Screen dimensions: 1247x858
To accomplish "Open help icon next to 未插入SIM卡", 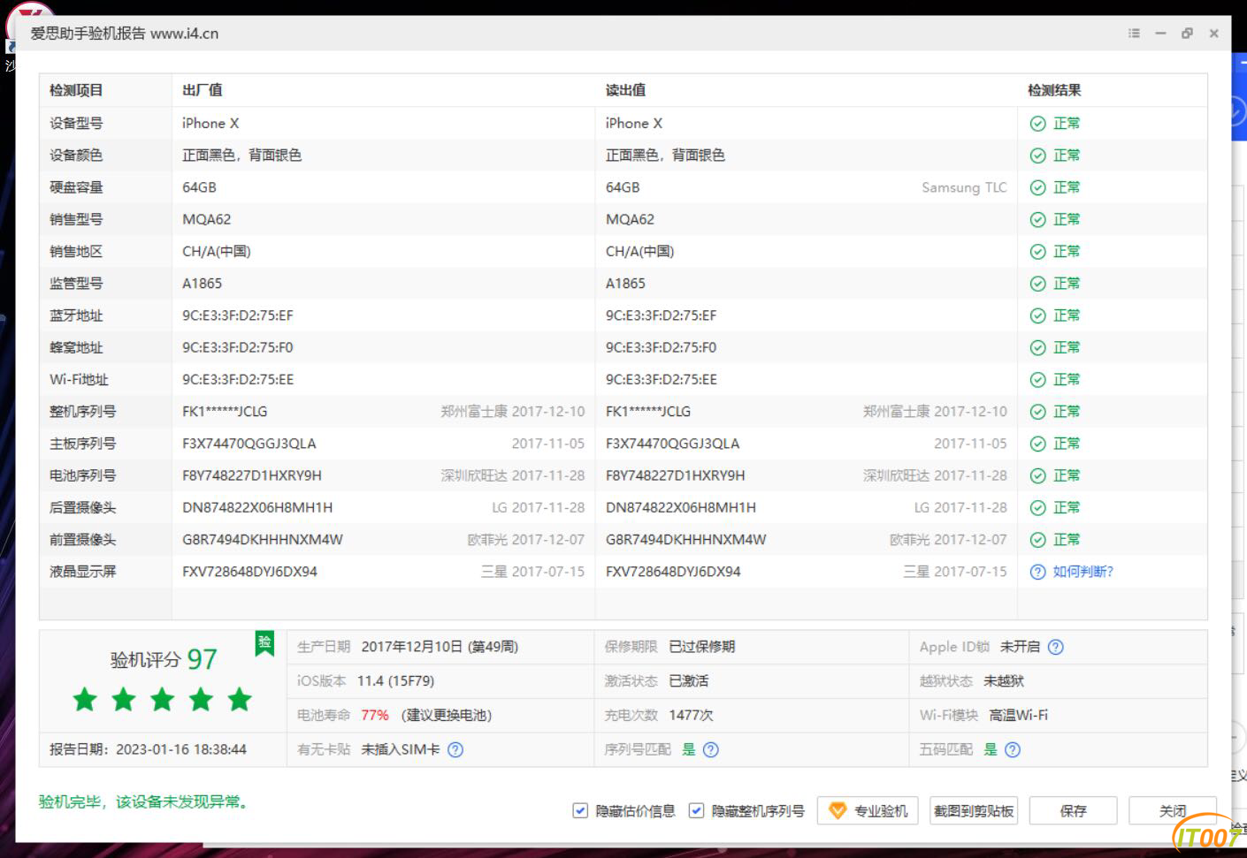I will pyautogui.click(x=455, y=749).
